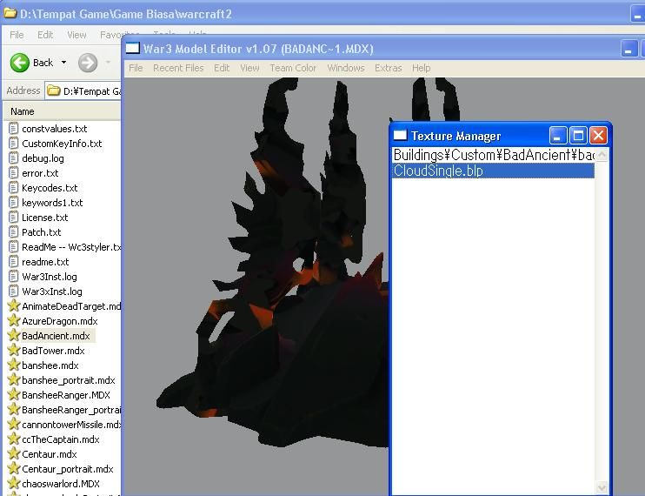This screenshot has height=496, width=645.
Task: Select readme.txt file
Action: 45,262
